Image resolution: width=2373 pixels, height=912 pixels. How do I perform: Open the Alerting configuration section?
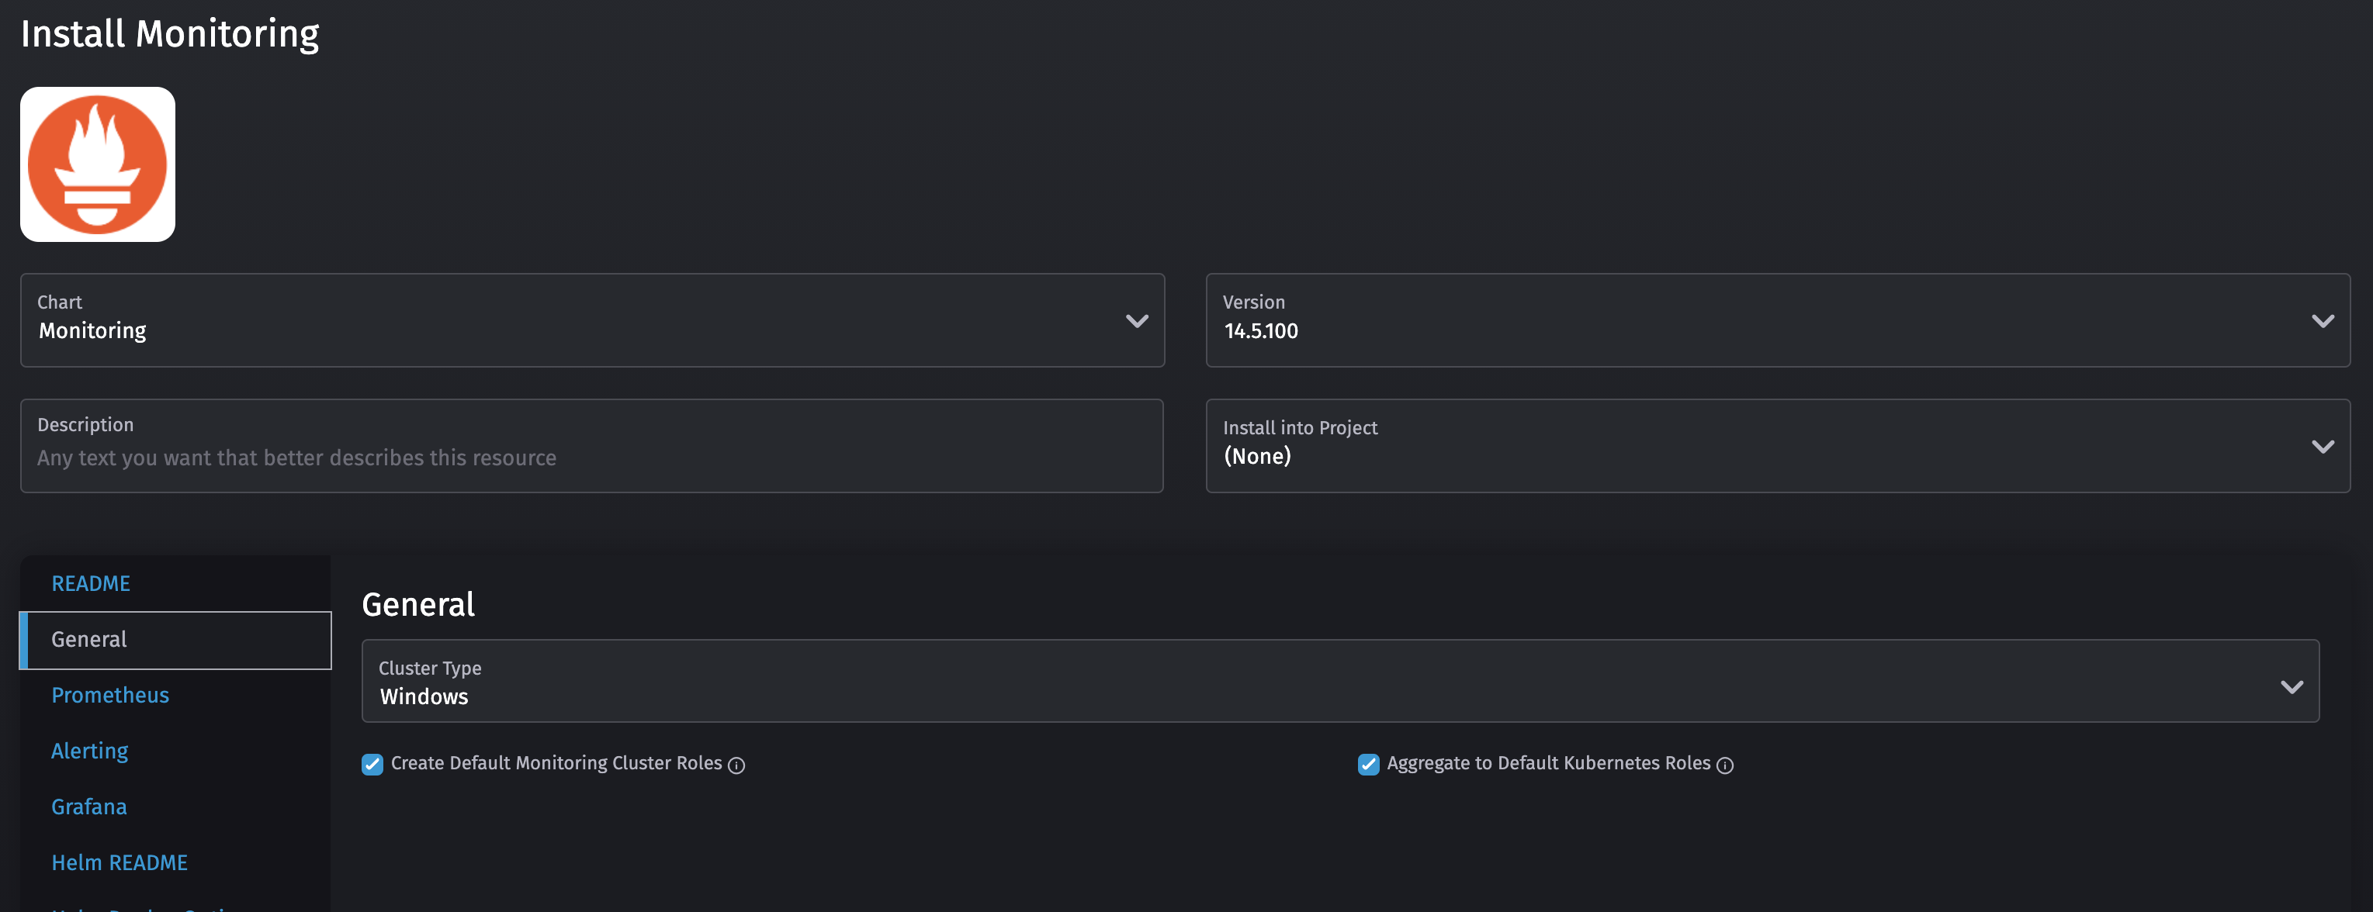tap(89, 750)
